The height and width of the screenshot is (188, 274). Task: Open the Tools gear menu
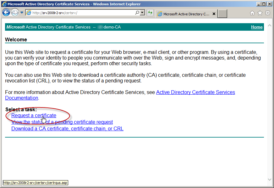268,13
